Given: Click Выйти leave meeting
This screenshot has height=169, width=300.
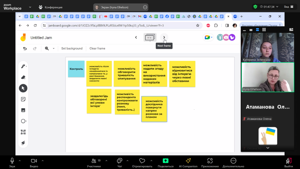Looking at the screenshot, I should tap(289, 163).
